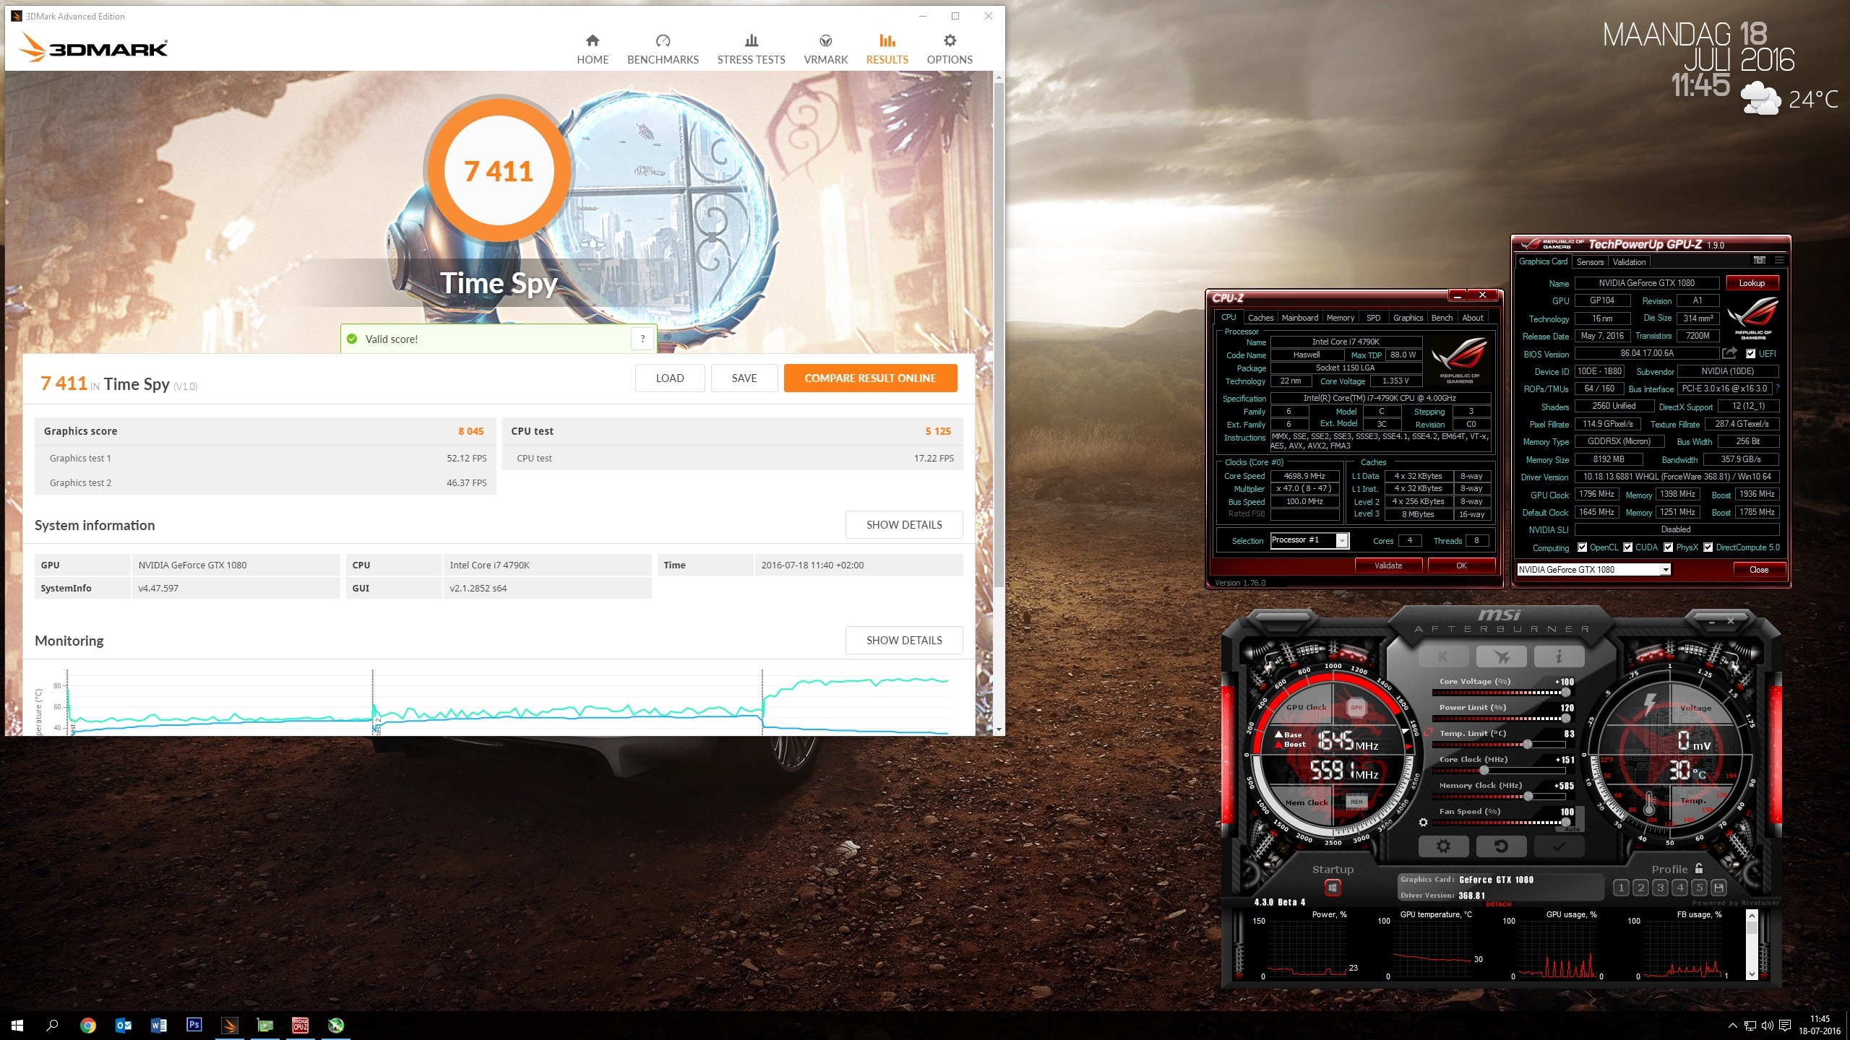This screenshot has width=1850, height=1040.
Task: Click save profile floppy disk icon
Action: 1719,888
